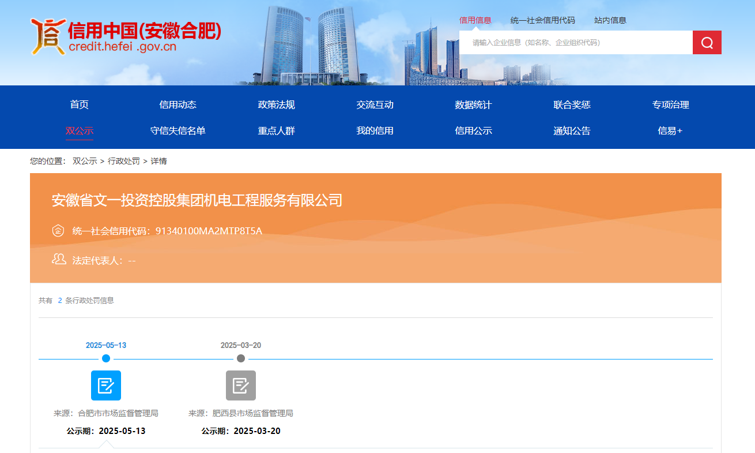
Task: Go to 双公示 in the breadcrumb
Action: [85, 161]
